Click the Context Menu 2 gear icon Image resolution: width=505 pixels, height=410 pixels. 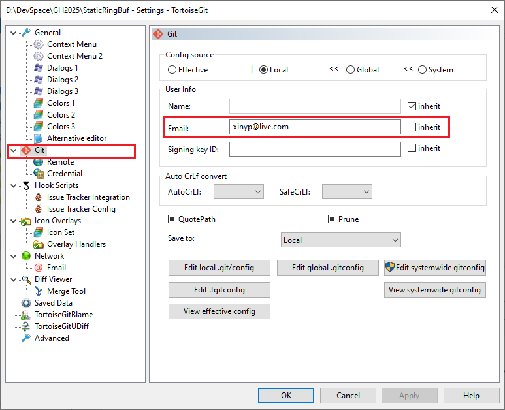39,56
